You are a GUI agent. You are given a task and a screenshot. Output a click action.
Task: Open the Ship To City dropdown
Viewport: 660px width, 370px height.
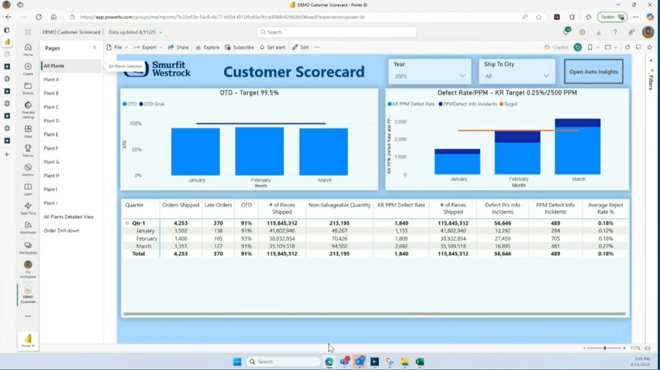pos(517,76)
